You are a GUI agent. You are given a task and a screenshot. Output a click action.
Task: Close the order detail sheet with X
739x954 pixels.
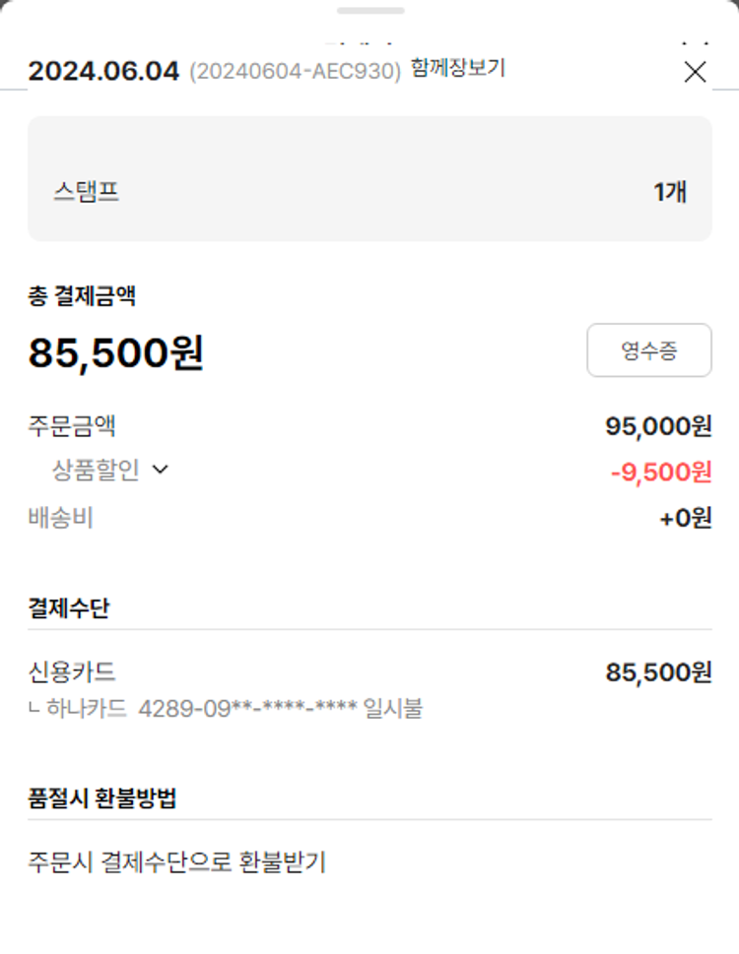(x=696, y=72)
